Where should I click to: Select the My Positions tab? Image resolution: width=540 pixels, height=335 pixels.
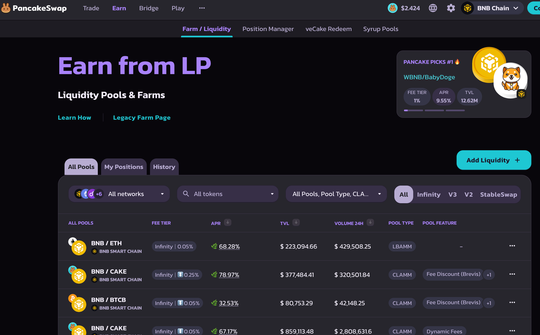pyautogui.click(x=124, y=167)
